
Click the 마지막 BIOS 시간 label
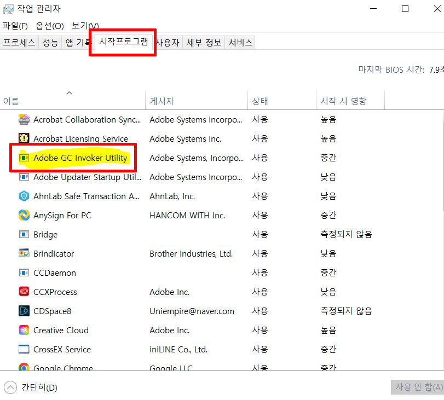391,69
